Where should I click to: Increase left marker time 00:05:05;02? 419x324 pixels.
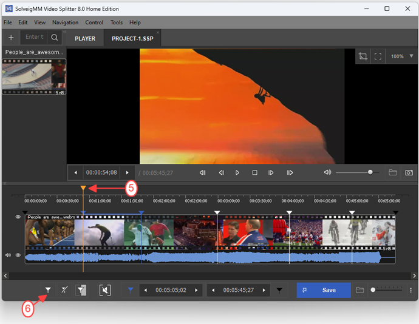[196, 290]
